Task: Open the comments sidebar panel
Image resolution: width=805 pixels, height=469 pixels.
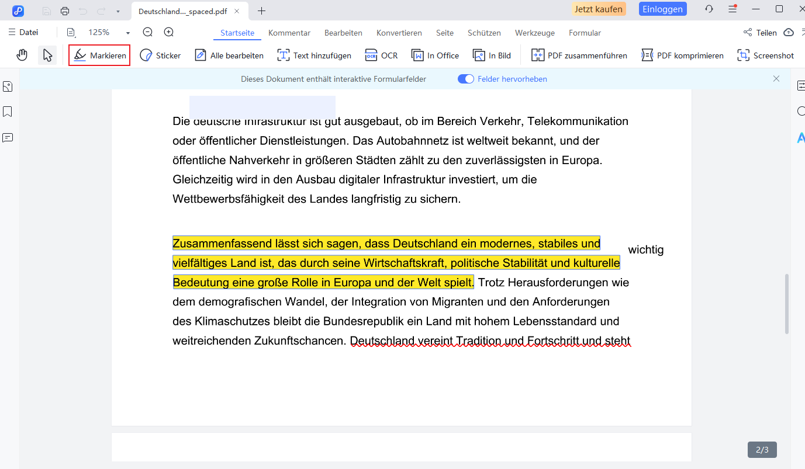Action: (x=8, y=138)
